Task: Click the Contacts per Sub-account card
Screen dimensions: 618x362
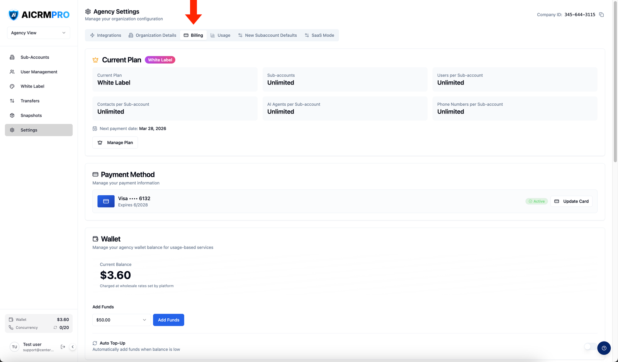Action: (175, 108)
